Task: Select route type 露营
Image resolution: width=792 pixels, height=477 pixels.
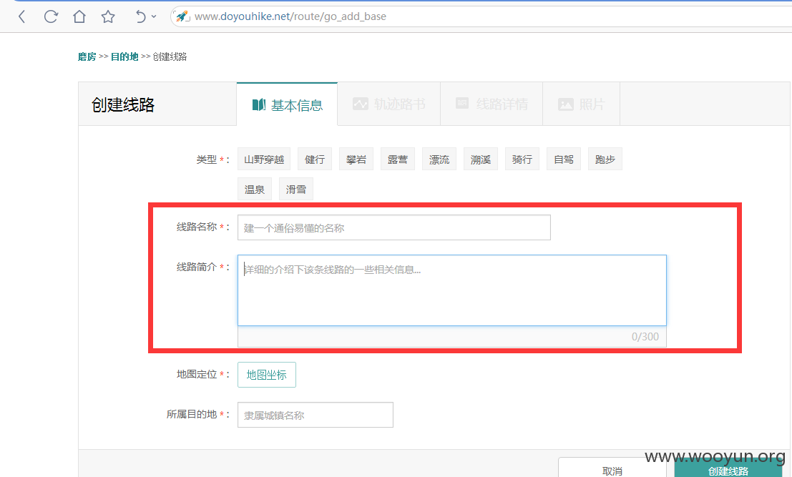Action: point(398,159)
